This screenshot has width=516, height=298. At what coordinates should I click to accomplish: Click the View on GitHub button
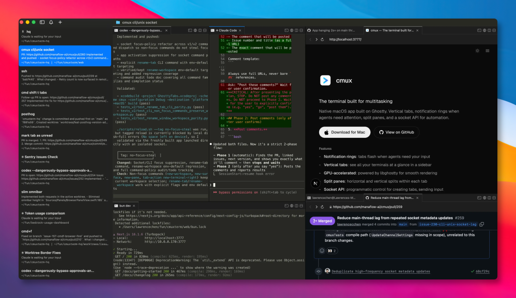click(x=397, y=132)
